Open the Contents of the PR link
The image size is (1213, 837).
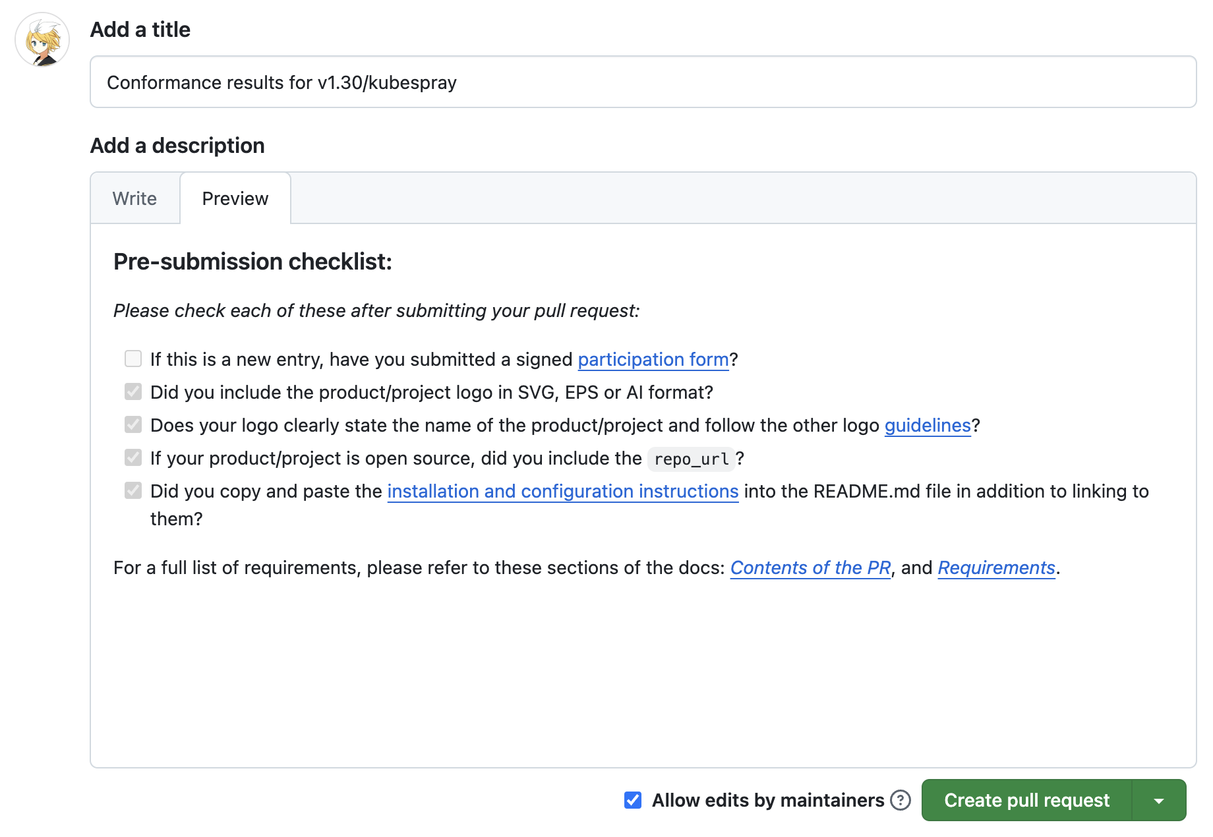810,567
